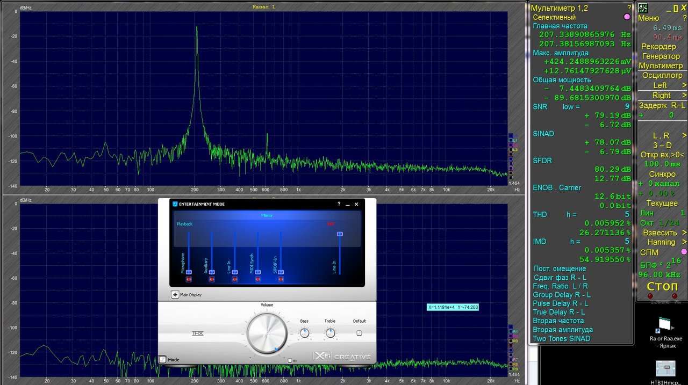
Task: Toggle the R1 trace box on lower graph
Action: pyautogui.click(x=511, y=332)
